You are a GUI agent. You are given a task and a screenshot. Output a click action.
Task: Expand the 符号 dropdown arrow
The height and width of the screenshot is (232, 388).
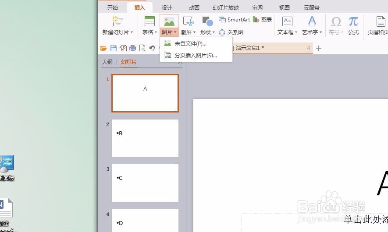[x=342, y=32]
